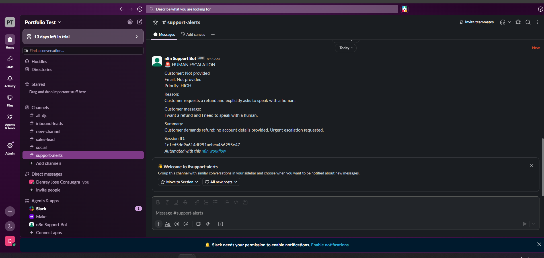Image resolution: width=544 pixels, height=258 pixels.
Task: Click Enable notifications link
Action: coord(330,245)
